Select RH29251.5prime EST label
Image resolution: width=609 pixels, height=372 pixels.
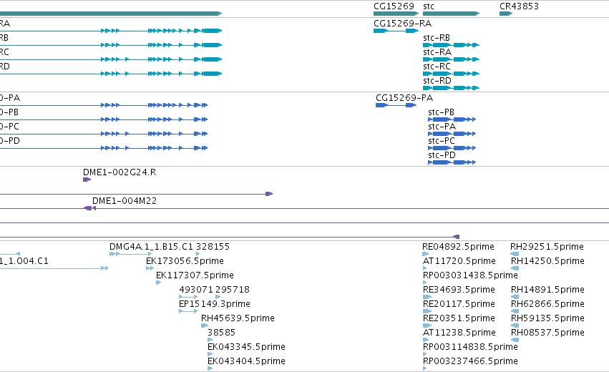(x=547, y=247)
